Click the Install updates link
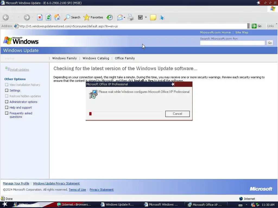Viewport: 278px width, 208px height. 19,70
